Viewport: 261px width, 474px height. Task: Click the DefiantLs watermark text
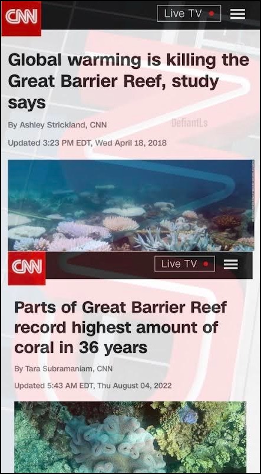coord(189,123)
